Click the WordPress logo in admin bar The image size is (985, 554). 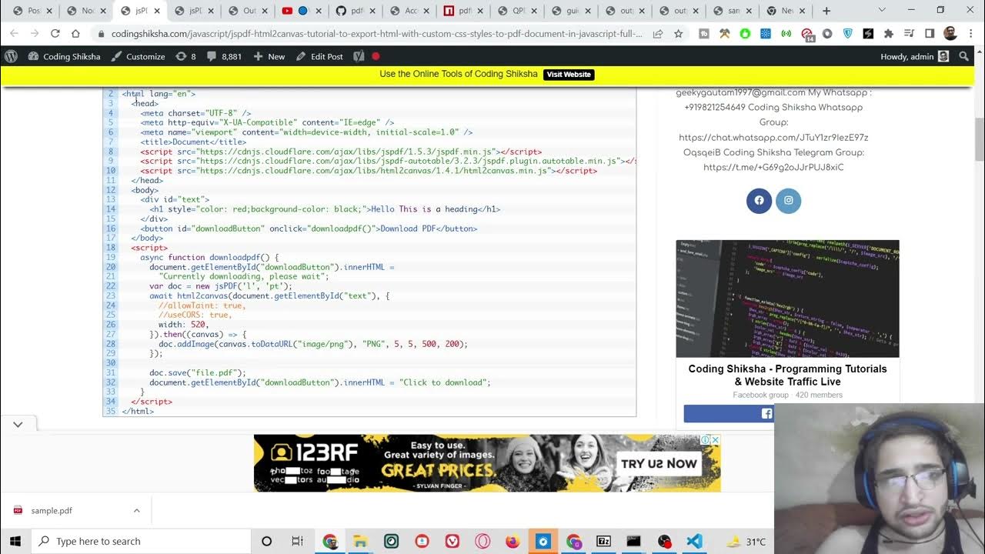(12, 56)
